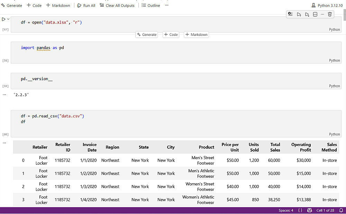Insert a Code cell below the first cell
This screenshot has width=346, height=214.
coord(171,35)
